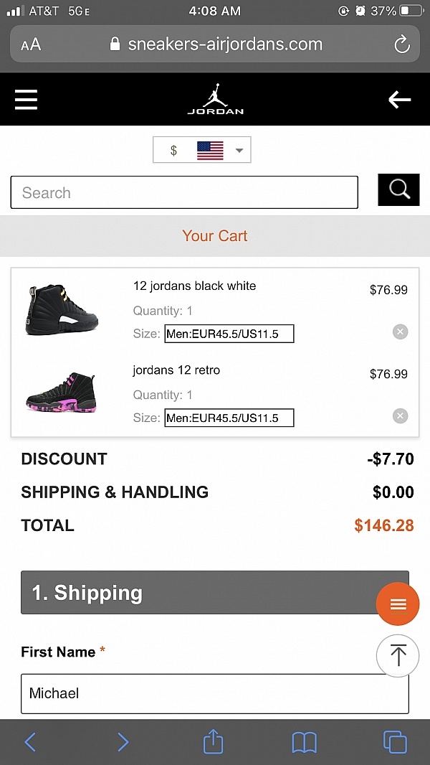The image size is (430, 765).
Task: Reload the page in Safari
Action: coord(402,44)
